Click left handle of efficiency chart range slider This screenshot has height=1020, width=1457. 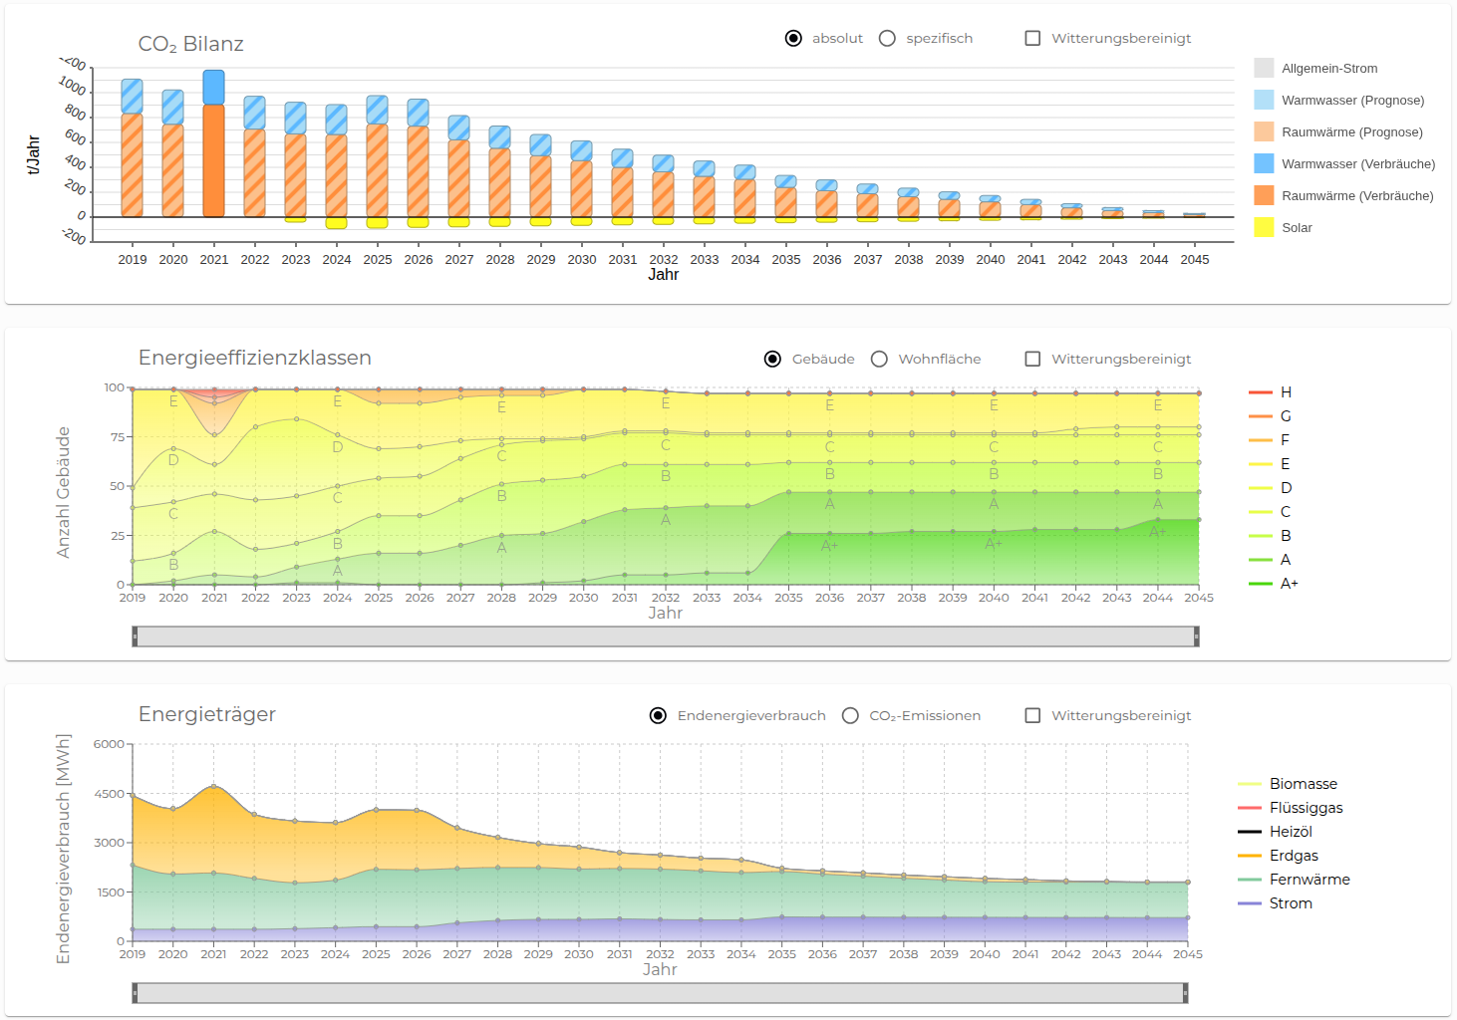[135, 637]
